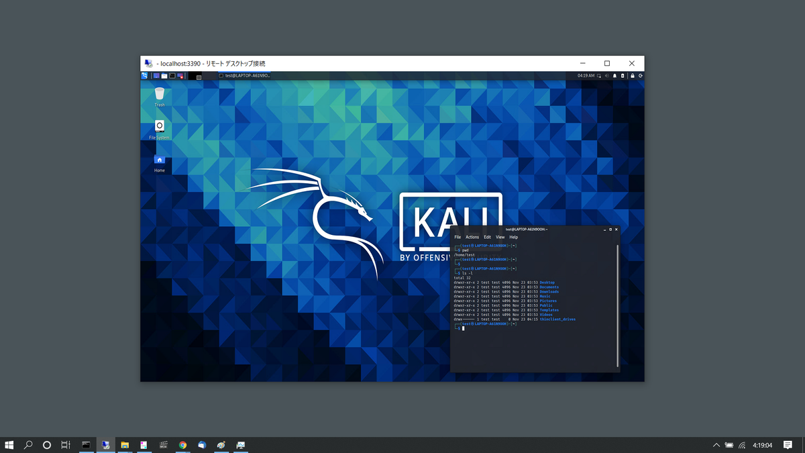Viewport: 805px width, 453px height.
Task: Click 'Templates' in ls output
Action: [x=549, y=310]
